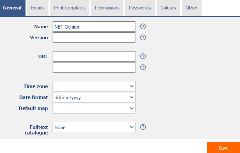Switch to the Emails tab
240x153 pixels.
[38, 8]
